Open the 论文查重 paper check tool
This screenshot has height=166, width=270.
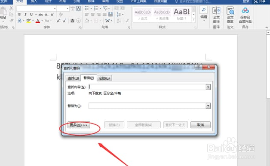click(230, 15)
